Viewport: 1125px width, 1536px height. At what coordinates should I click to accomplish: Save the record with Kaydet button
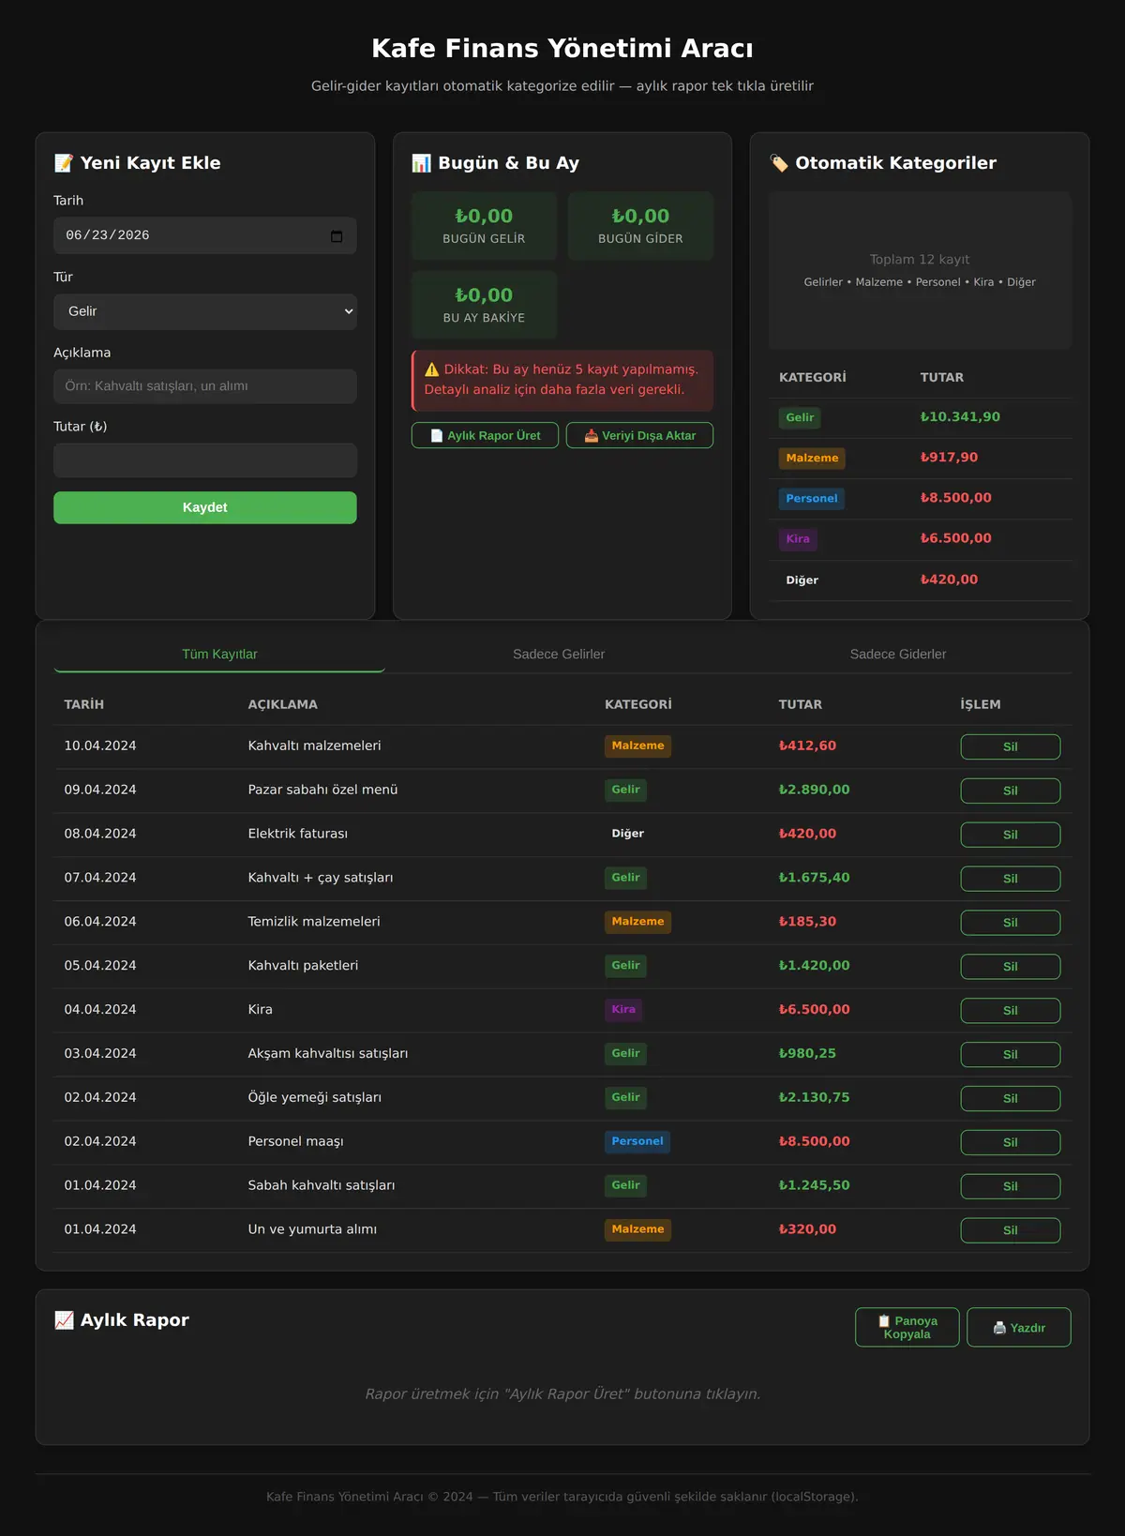205,507
